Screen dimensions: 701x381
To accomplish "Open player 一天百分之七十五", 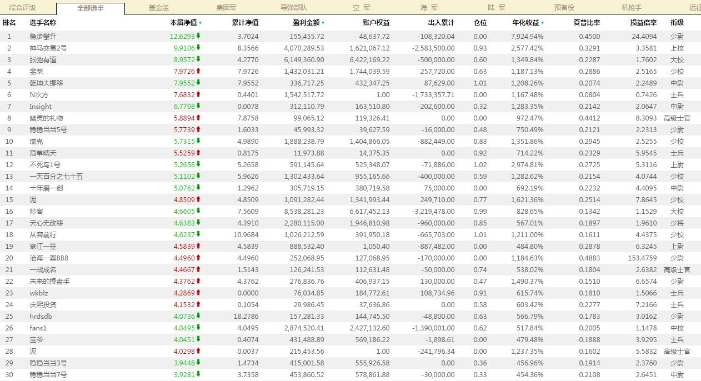I will pos(56,176).
